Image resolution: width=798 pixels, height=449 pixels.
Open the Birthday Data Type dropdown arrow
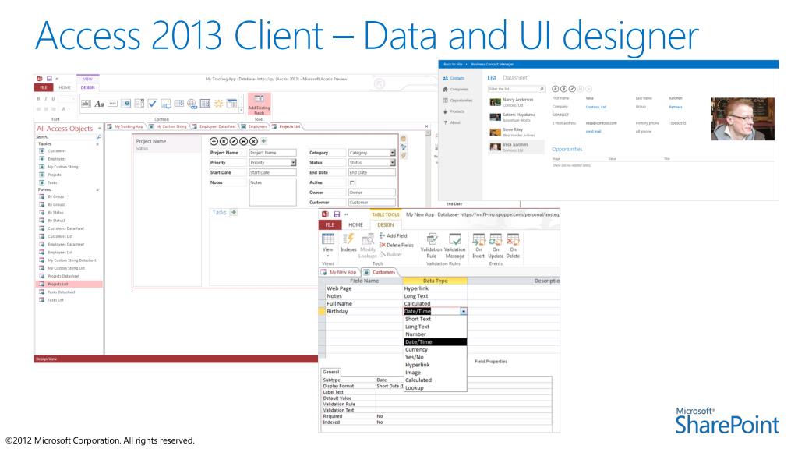click(463, 311)
